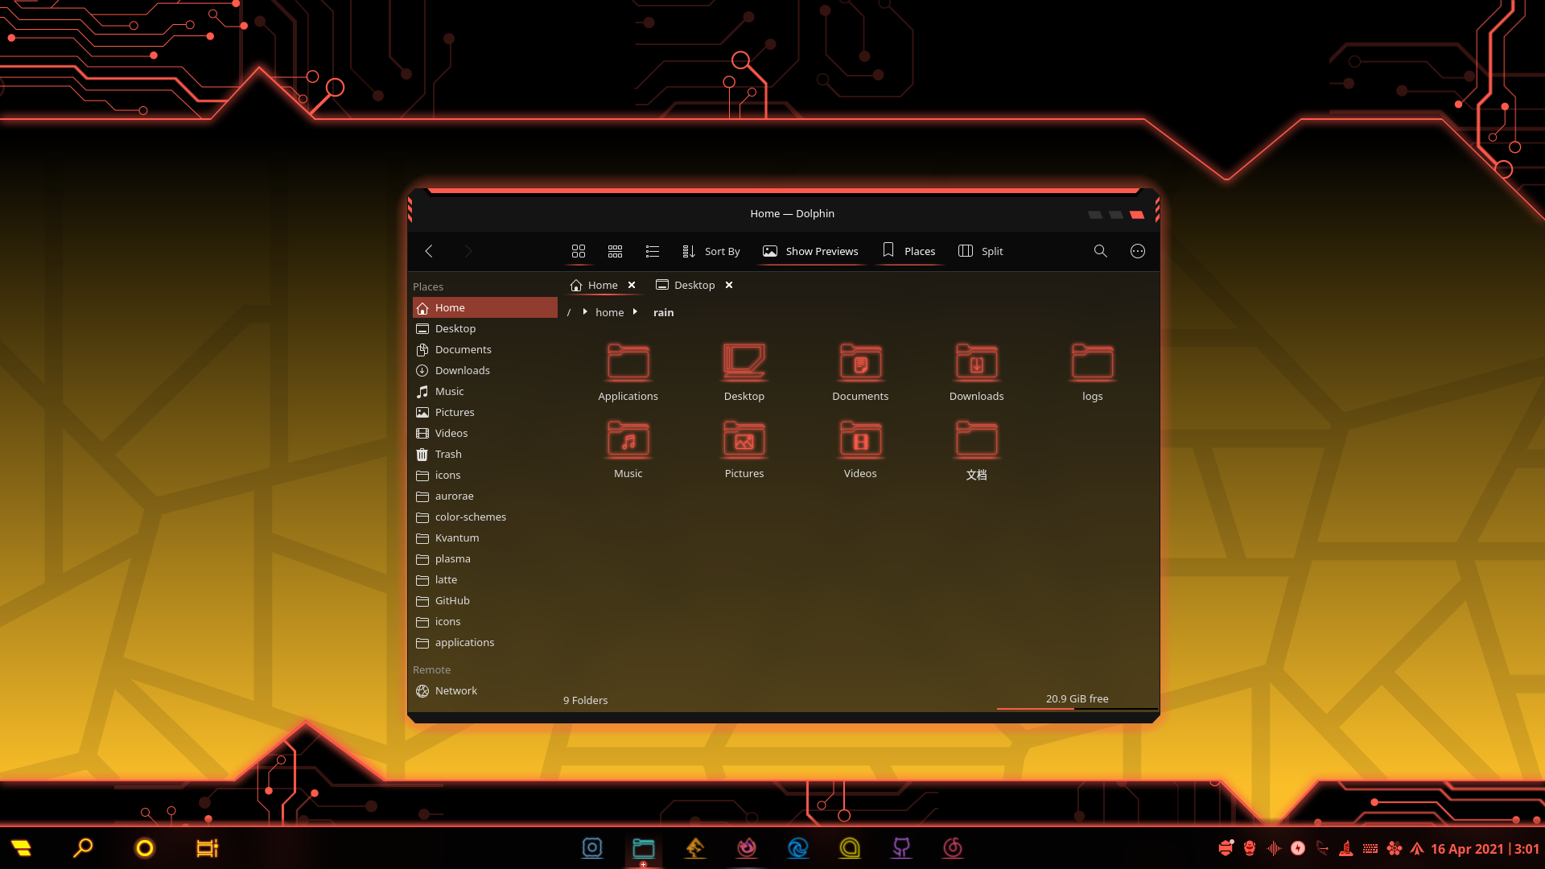
Task: Open the application launcher in taskbar
Action: (22, 848)
